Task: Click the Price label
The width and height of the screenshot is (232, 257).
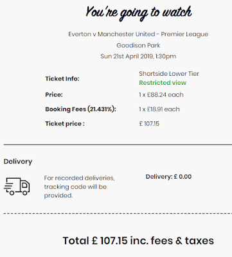Action: [x=54, y=94]
